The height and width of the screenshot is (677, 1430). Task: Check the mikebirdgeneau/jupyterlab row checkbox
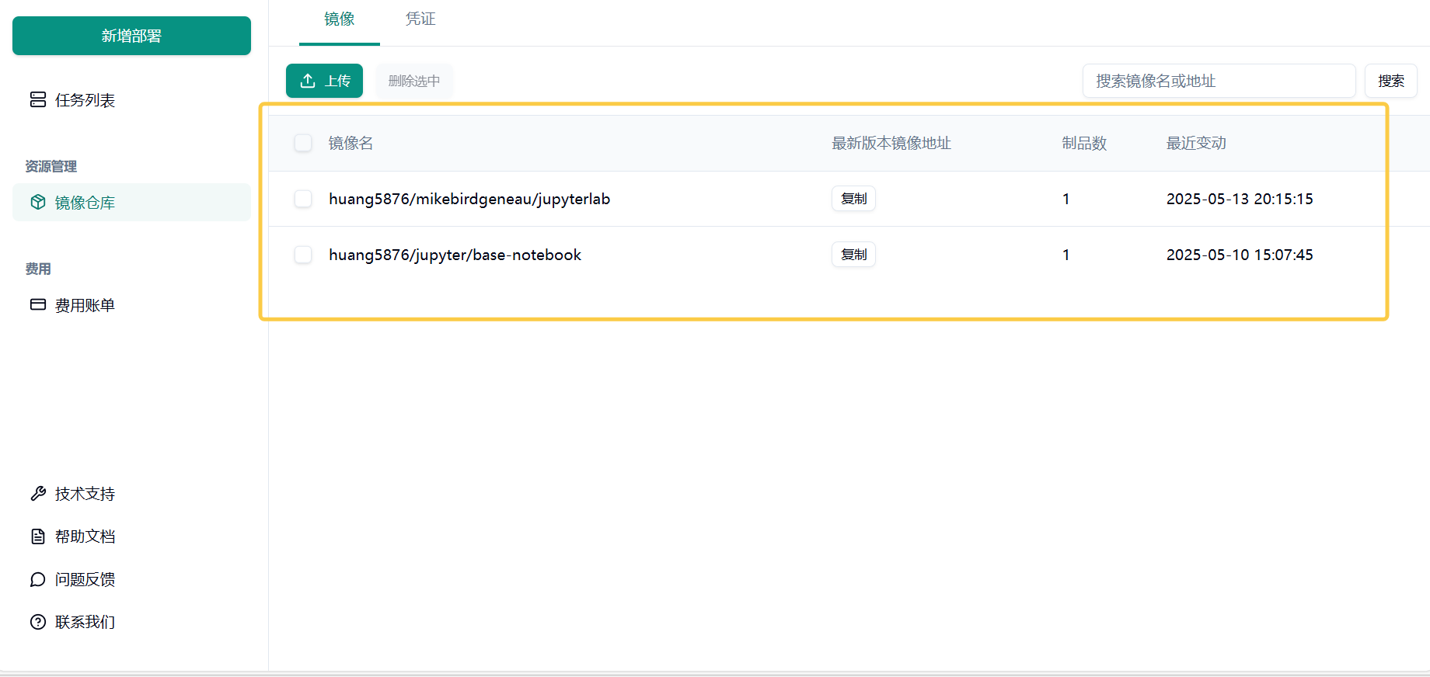(x=303, y=199)
